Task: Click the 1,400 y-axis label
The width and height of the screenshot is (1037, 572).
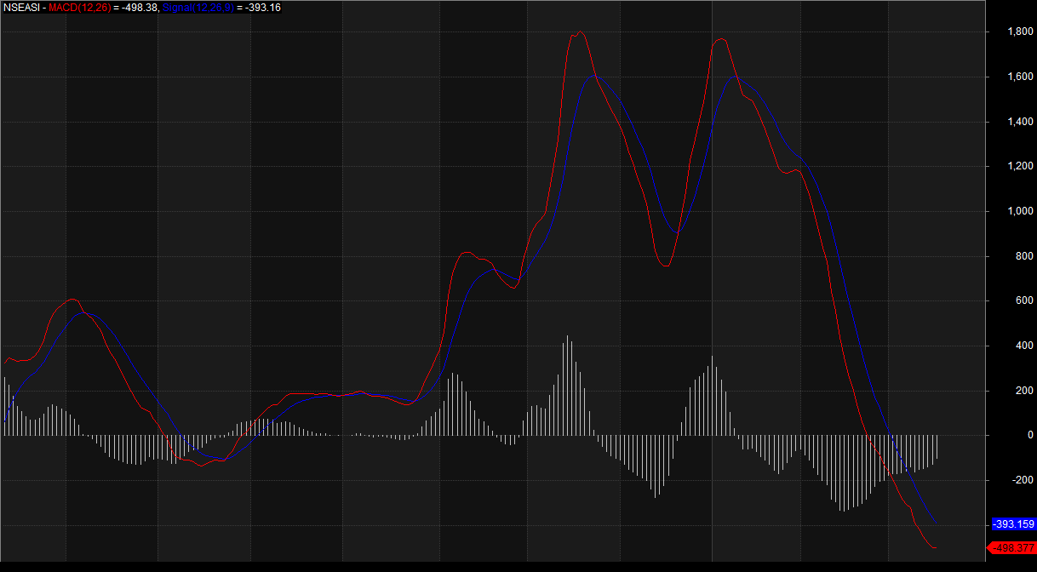Action: pos(1020,122)
